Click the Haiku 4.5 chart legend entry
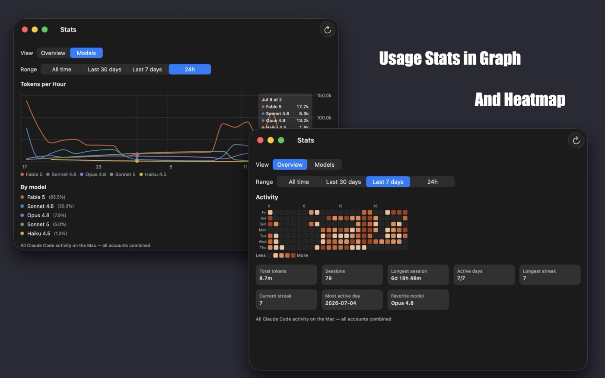Screen dimensions: 605x378 153,175
